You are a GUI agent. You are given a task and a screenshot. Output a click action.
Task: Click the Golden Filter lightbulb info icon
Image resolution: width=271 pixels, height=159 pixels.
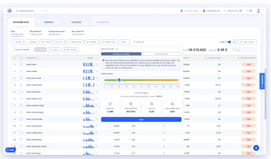coord(117,49)
